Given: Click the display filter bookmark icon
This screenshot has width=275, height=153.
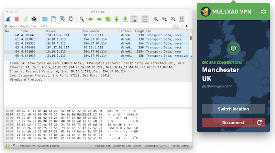Looking at the screenshot, I should (6, 26).
